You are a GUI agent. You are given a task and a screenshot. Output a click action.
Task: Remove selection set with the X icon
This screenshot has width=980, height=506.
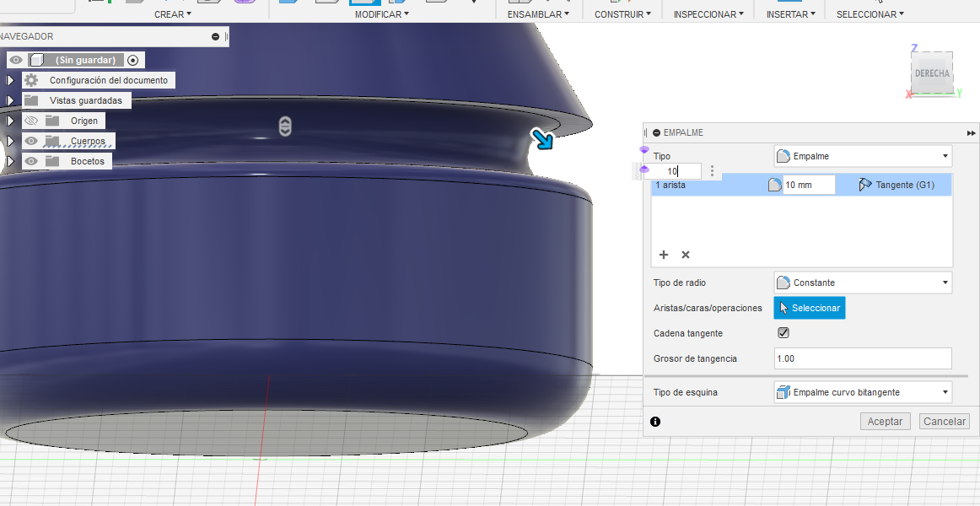[686, 254]
